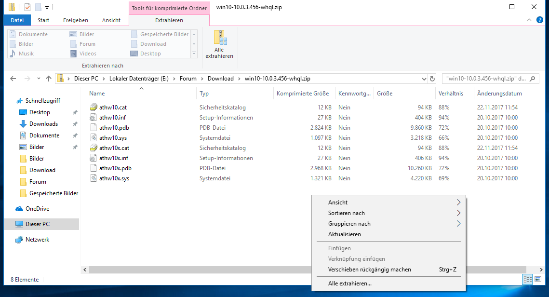Screen dimensions: 549x297
Task: Open the quick access toolbar customize arrow
Action: [47, 7]
